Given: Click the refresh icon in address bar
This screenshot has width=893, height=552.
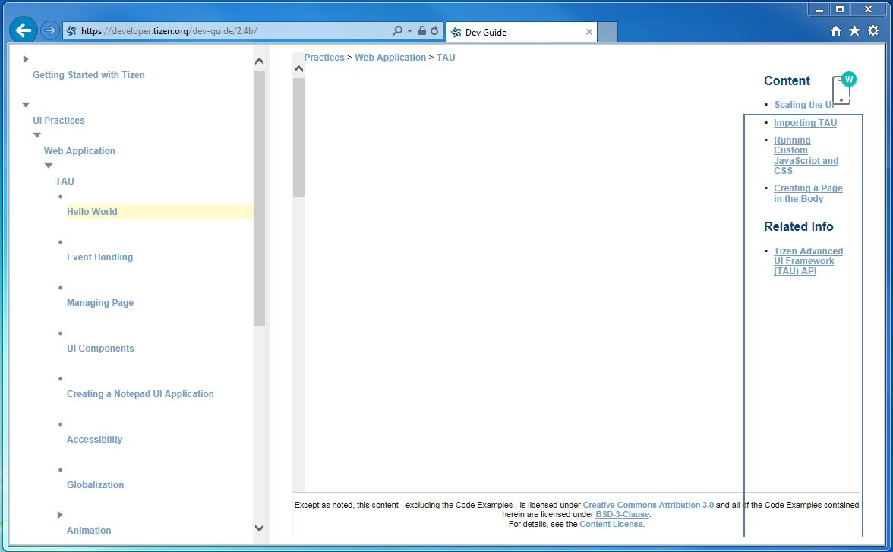Looking at the screenshot, I should click(434, 31).
